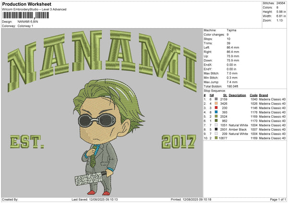Click the Description column header
Screen dimensions: 288x203
coord(238,95)
